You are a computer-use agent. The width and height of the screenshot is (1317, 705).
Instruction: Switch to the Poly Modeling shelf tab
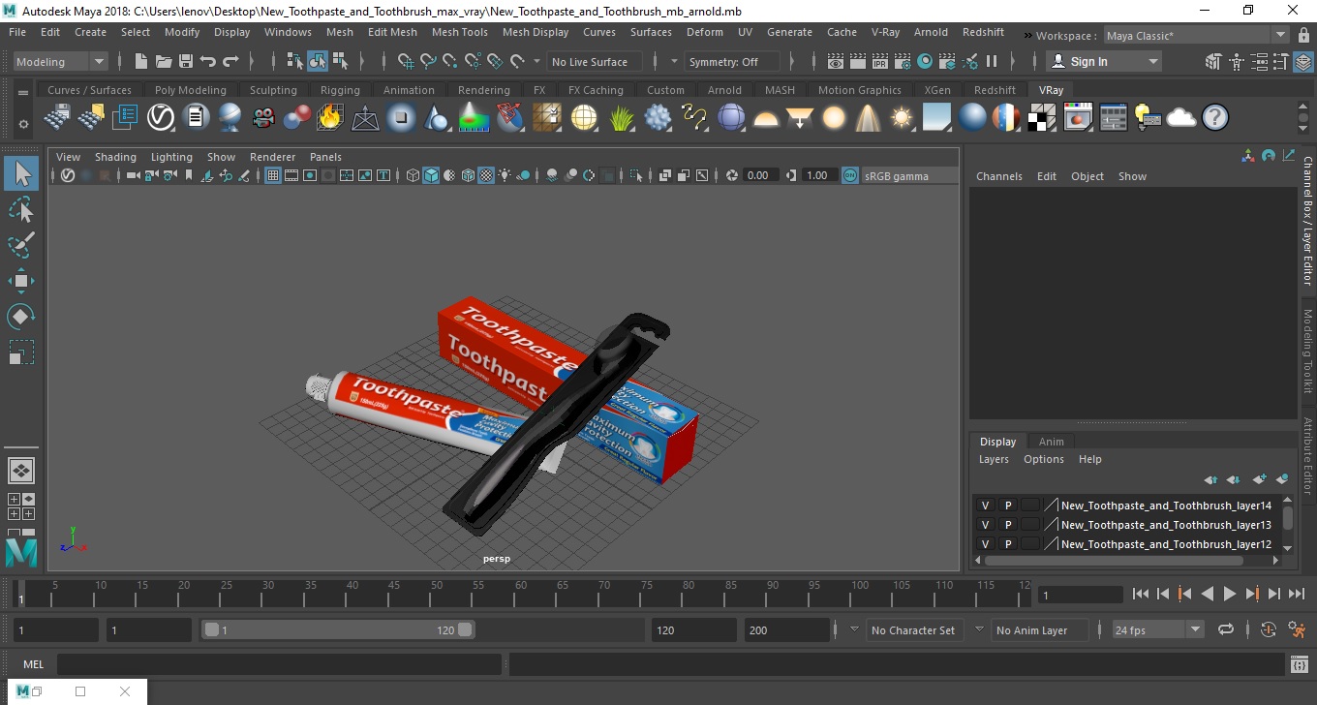pyautogui.click(x=190, y=90)
